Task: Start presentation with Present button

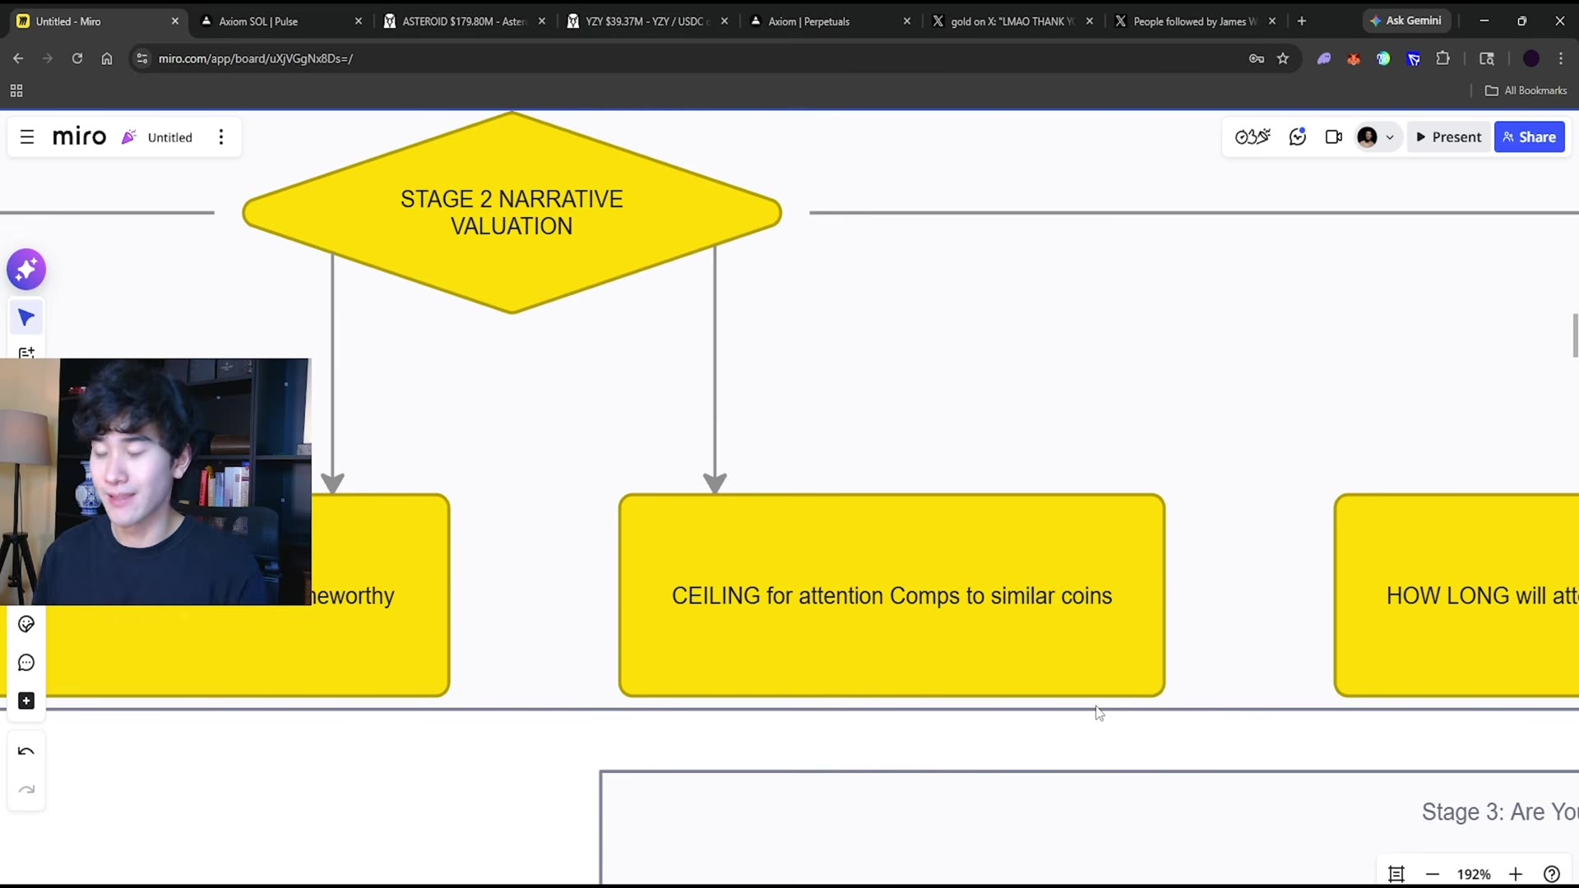Action: (x=1448, y=137)
